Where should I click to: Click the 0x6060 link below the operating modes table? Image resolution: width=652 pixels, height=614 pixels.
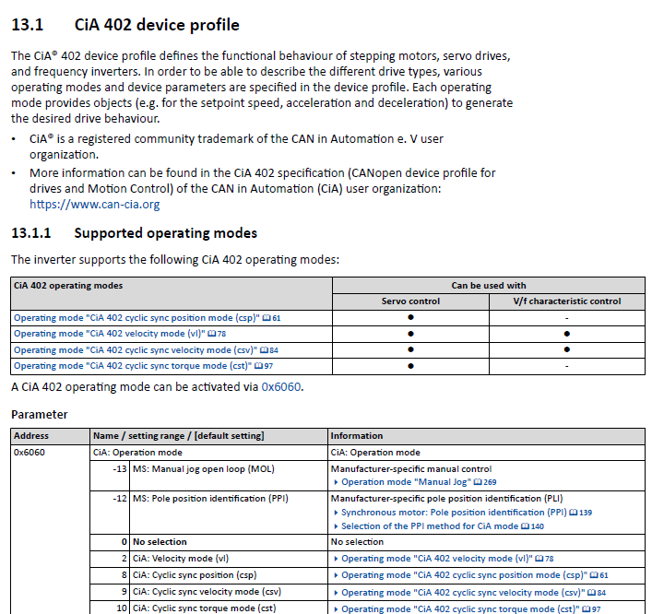(x=281, y=386)
